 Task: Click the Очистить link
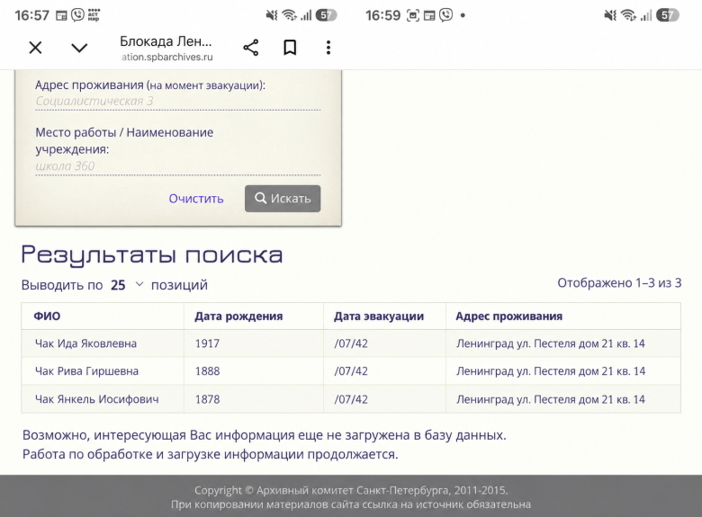click(196, 199)
